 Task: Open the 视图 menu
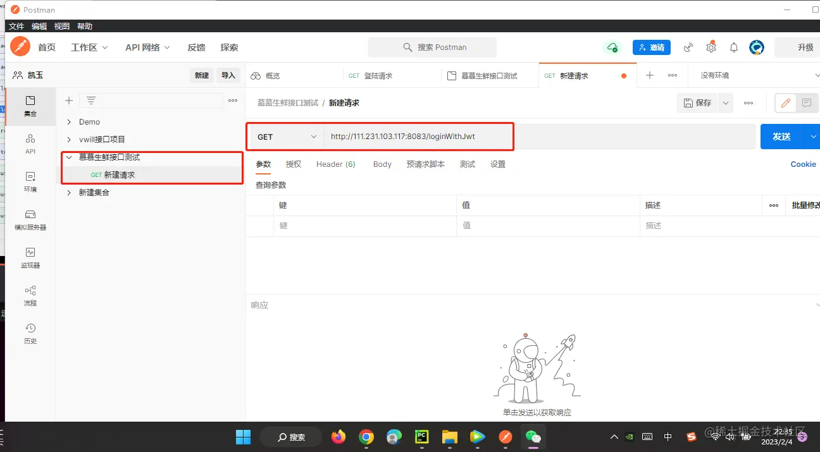62,27
